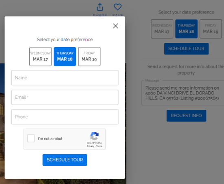Viewport: 224px width, 184px height.
Task: Click the Save heart icon
Action: tap(118, 7)
